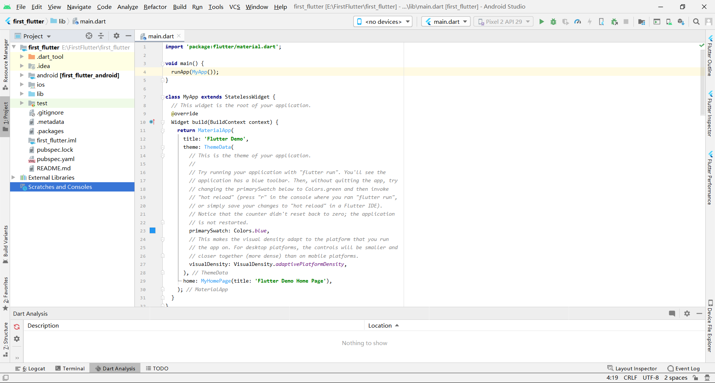715x383 pixels.
Task: Open the Pixel 2 API 29 dropdown
Action: [503, 22]
